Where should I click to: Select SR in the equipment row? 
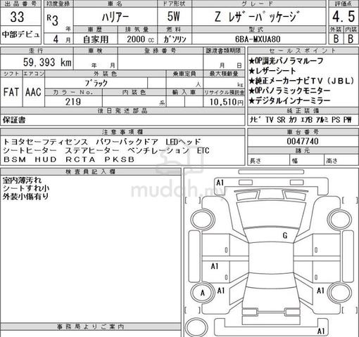pos(281,120)
